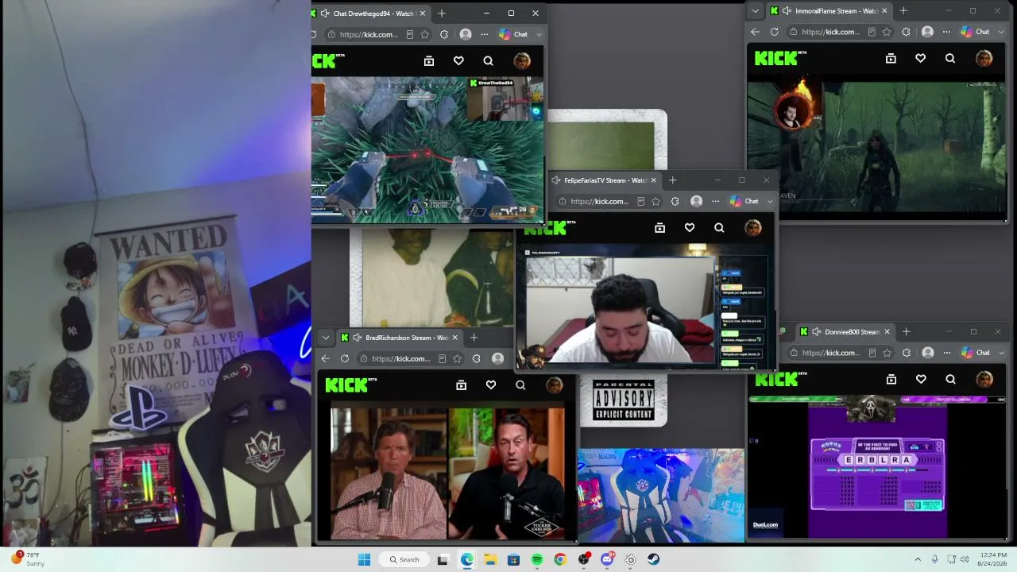Open profile avatar in Drewthegod94 Kick window

pyautogui.click(x=522, y=61)
